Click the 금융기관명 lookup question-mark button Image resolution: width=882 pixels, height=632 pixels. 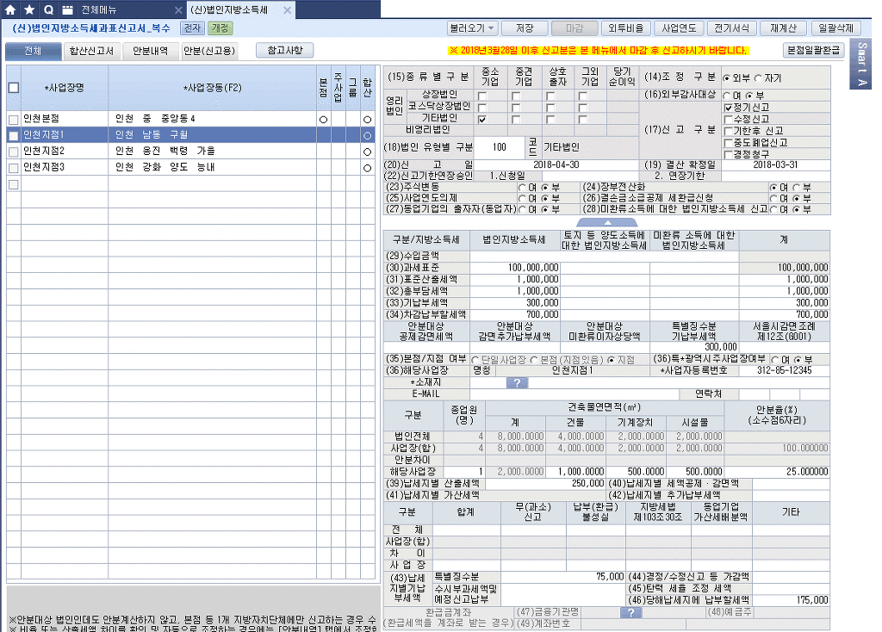[631, 612]
